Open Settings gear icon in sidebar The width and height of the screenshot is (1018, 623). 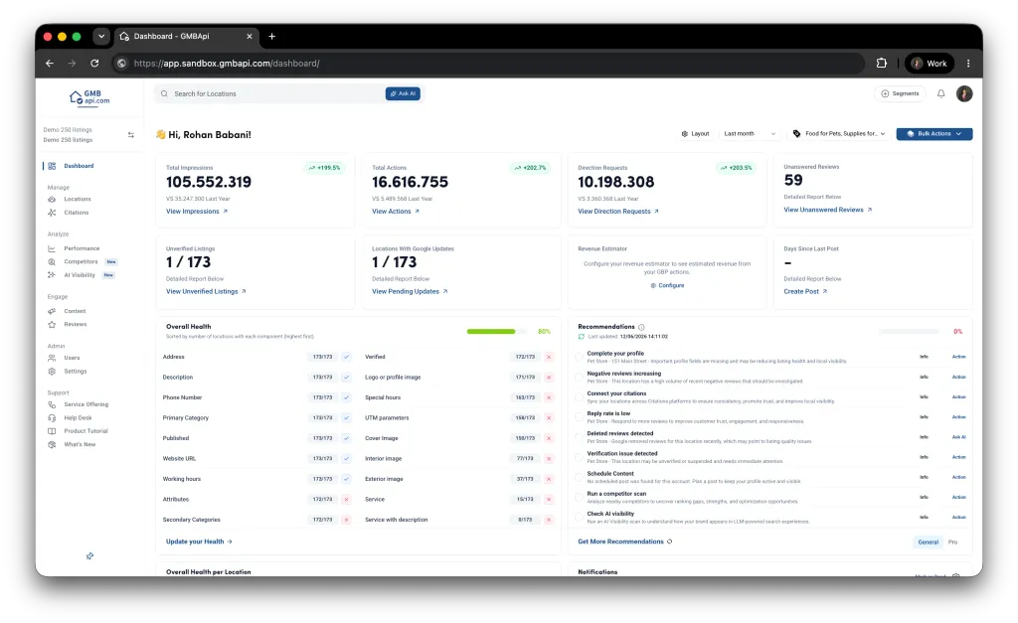coord(52,372)
